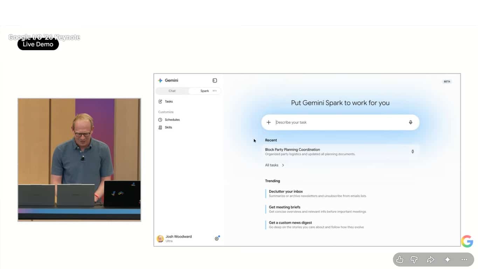This screenshot has height=269, width=478.
Task: Open the All tasks link
Action: click(x=272, y=165)
